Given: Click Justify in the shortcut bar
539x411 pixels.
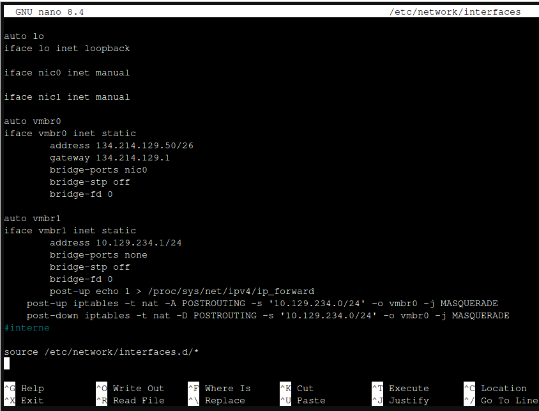Looking at the screenshot, I should 407,400.
